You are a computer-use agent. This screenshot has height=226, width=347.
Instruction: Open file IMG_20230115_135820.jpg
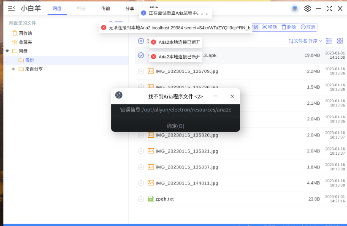click(x=187, y=135)
